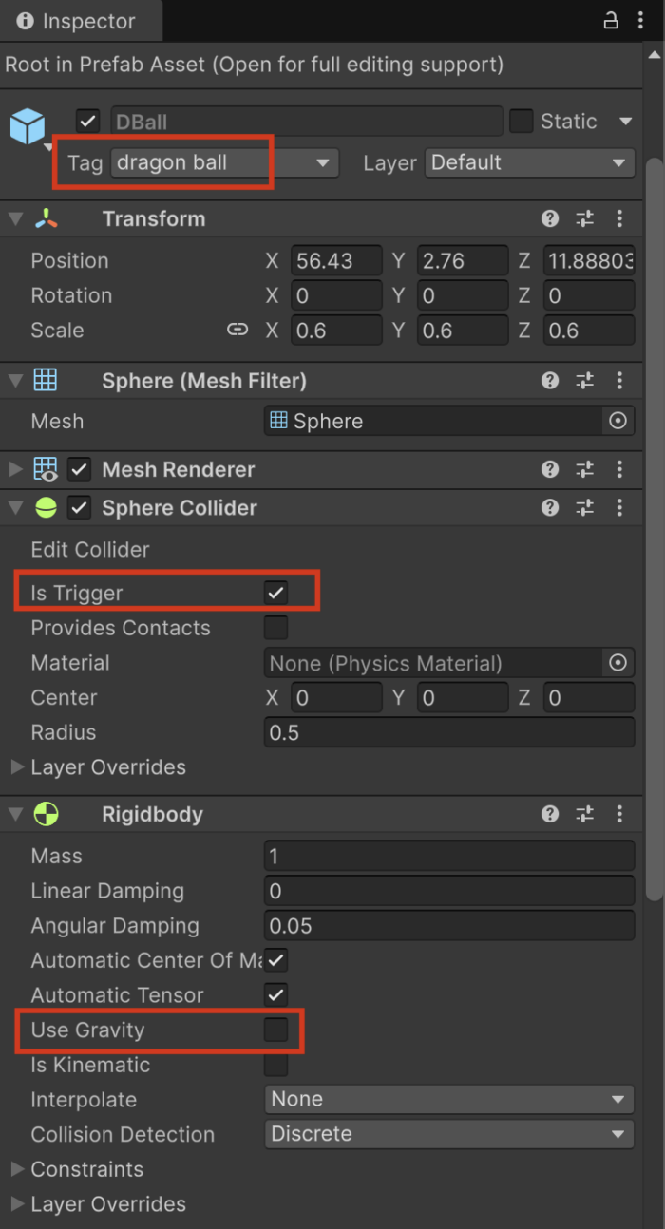Open the Collision Detection dropdown

(x=448, y=1134)
